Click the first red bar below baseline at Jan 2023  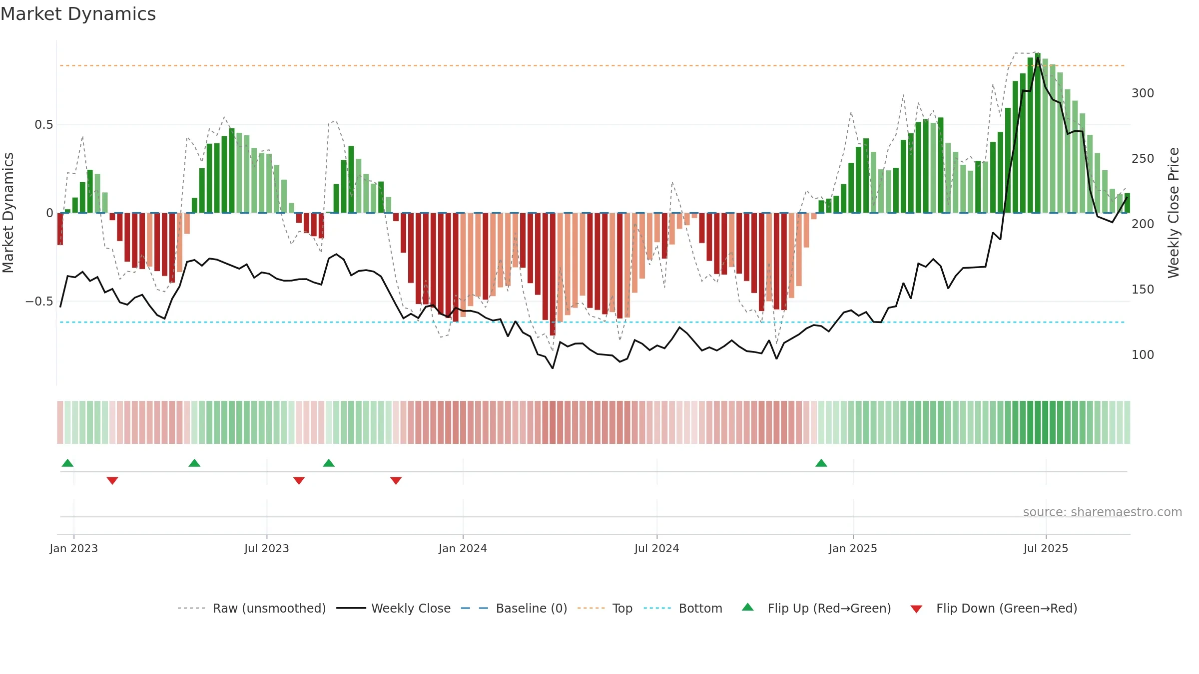pyautogui.click(x=60, y=229)
